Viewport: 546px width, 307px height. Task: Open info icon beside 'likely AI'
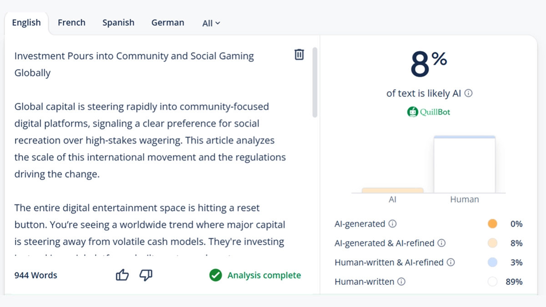[x=468, y=93]
